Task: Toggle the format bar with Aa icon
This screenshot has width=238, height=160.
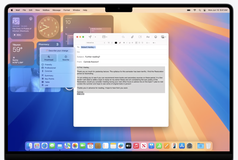Action: point(148,37)
